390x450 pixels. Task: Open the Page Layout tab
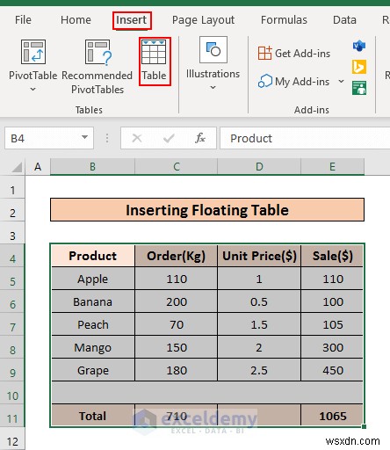pos(203,20)
